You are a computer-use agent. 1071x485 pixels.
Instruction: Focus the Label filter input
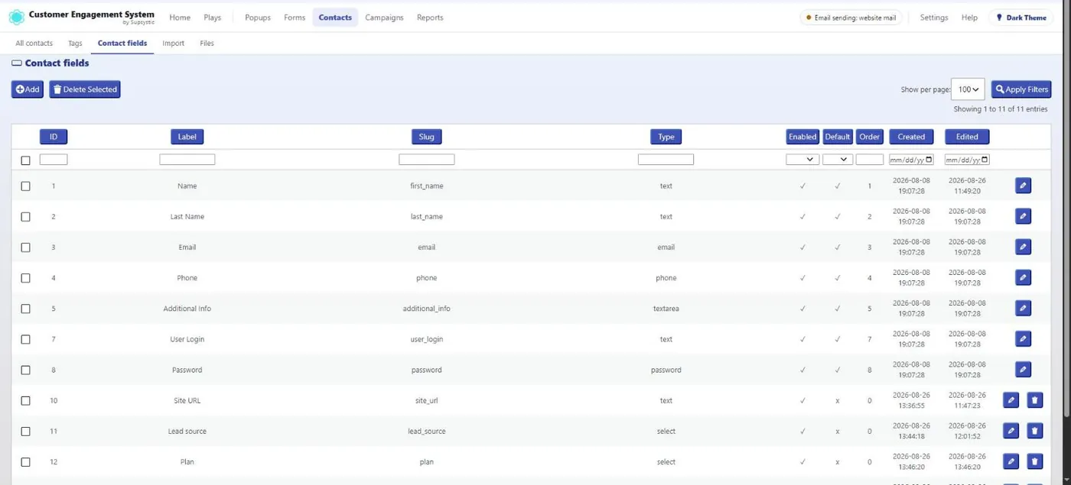tap(187, 160)
